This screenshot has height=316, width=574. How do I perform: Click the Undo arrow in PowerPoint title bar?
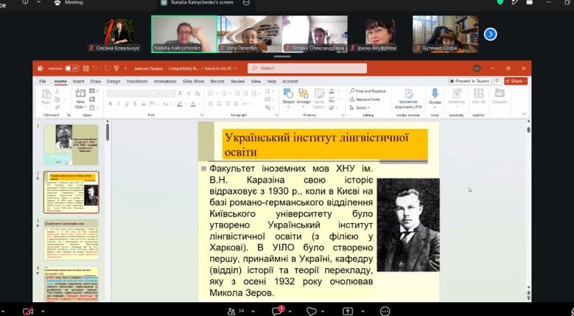coord(95,69)
